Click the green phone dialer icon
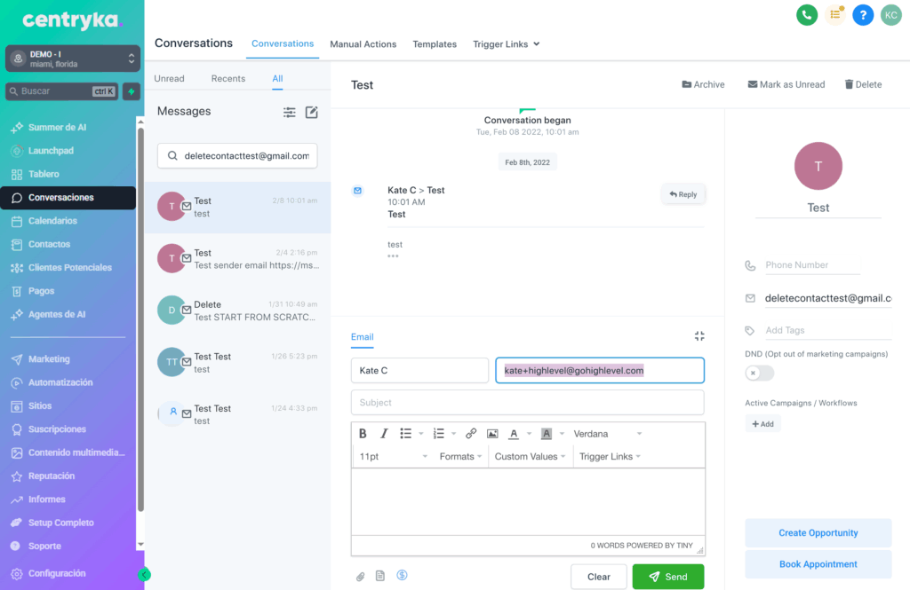 807,14
